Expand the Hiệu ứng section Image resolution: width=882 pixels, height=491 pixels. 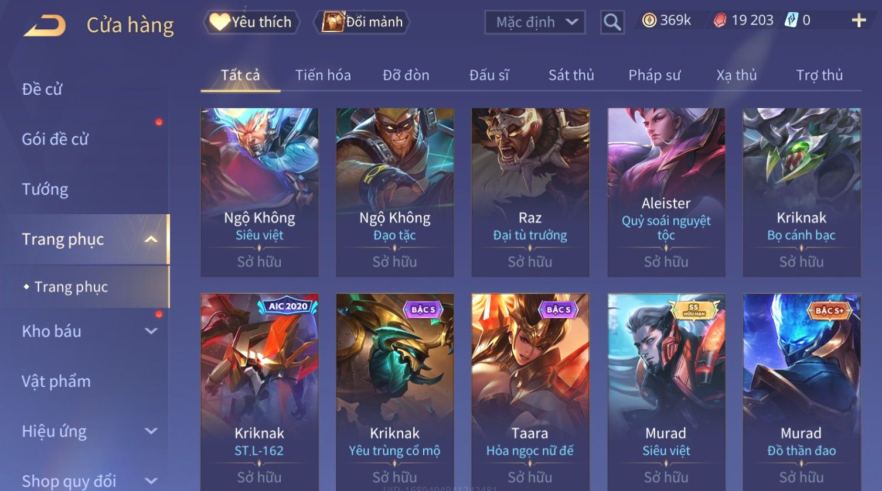pos(151,431)
